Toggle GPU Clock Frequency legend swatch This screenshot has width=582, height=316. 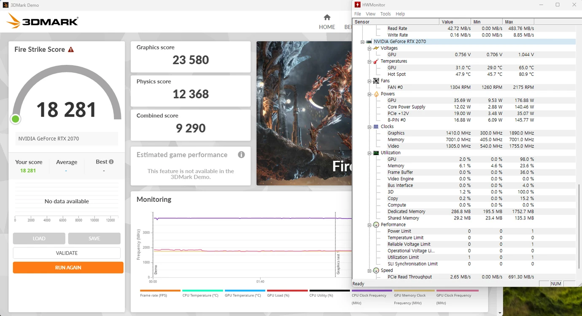[457, 291]
